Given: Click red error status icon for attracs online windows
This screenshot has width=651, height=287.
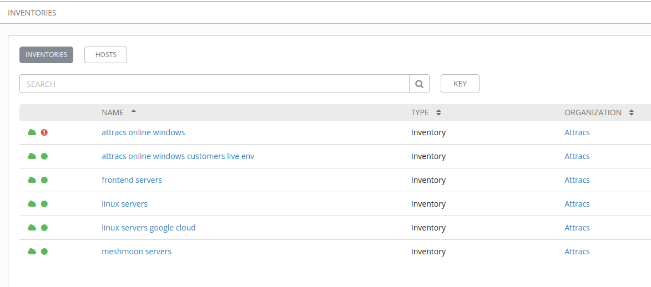Looking at the screenshot, I should point(44,132).
